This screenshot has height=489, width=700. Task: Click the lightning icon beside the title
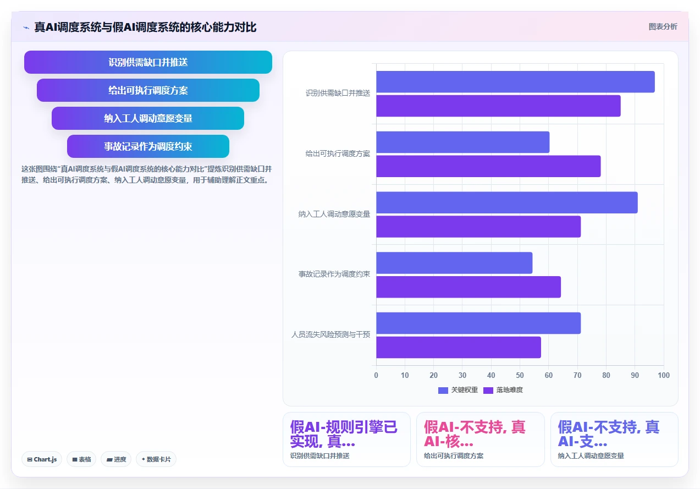[26, 27]
